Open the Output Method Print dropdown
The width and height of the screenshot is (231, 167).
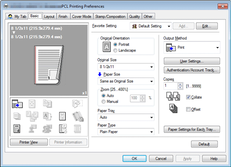pyautogui.click(x=192, y=48)
